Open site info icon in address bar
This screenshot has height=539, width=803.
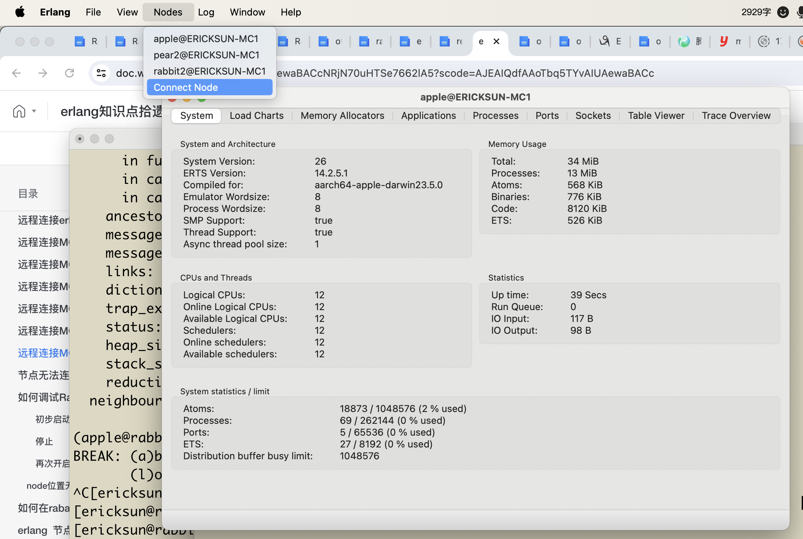pyautogui.click(x=101, y=73)
